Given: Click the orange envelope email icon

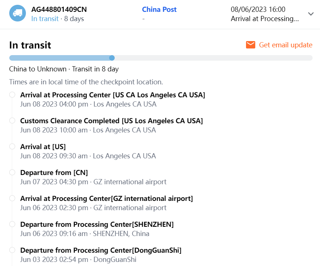Looking at the screenshot, I should pyautogui.click(x=250, y=45).
